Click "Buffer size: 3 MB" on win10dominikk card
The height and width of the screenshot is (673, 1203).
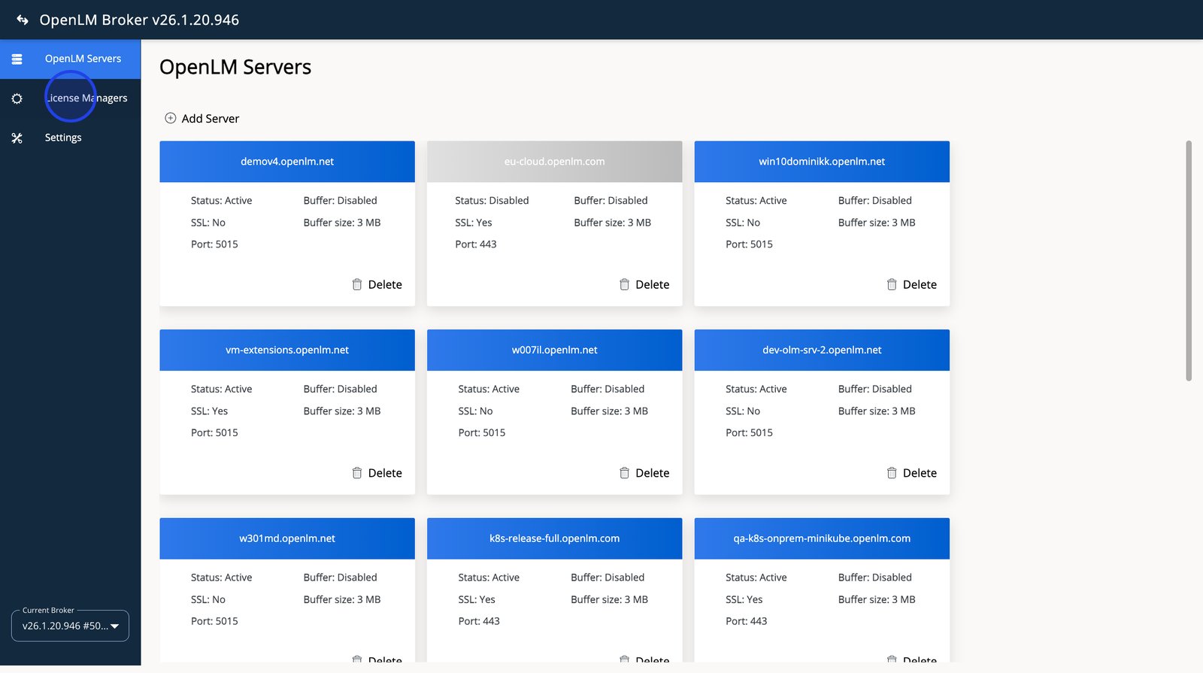[x=877, y=223]
